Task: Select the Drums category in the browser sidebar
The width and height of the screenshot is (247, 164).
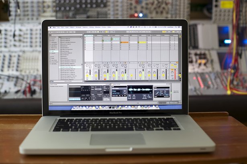Action: click(x=53, y=40)
